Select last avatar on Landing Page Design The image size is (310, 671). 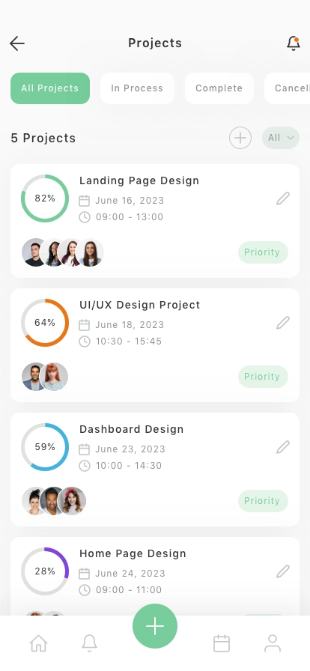click(x=90, y=252)
